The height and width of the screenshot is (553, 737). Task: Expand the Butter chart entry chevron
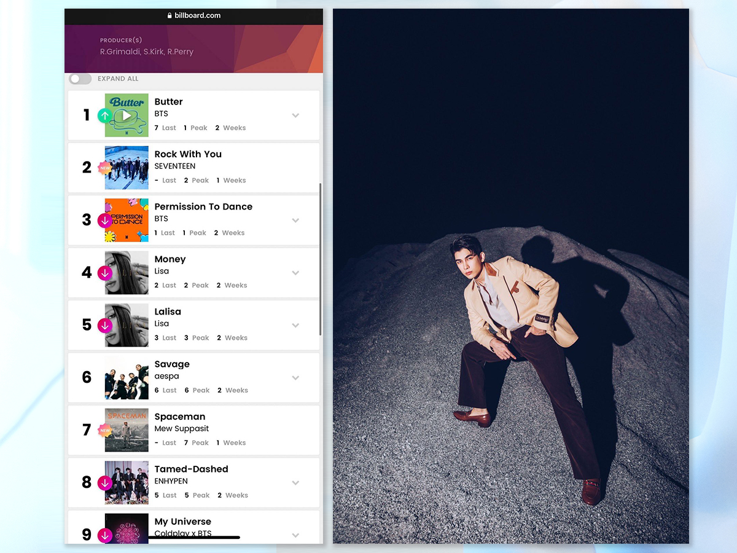295,116
